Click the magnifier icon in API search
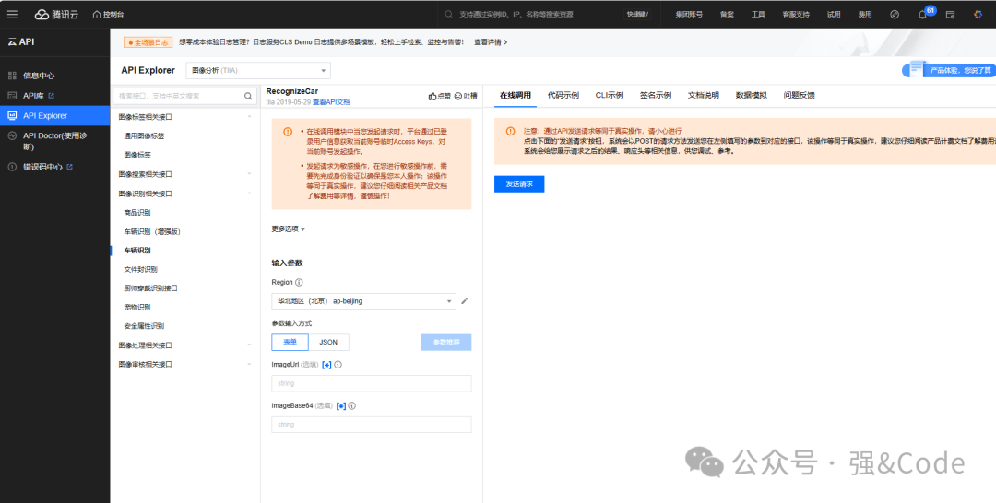This screenshot has width=996, height=503. 248,97
